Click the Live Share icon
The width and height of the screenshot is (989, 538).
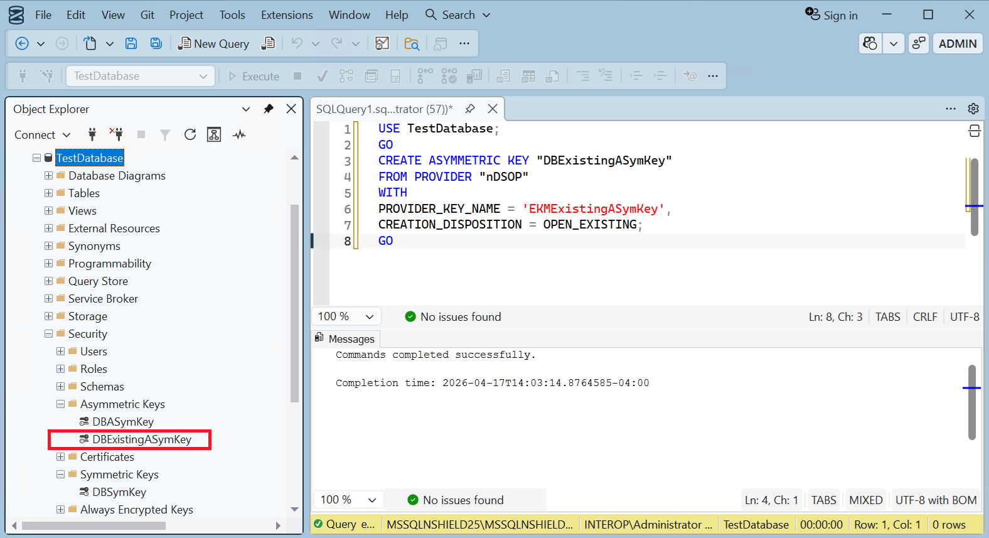919,43
